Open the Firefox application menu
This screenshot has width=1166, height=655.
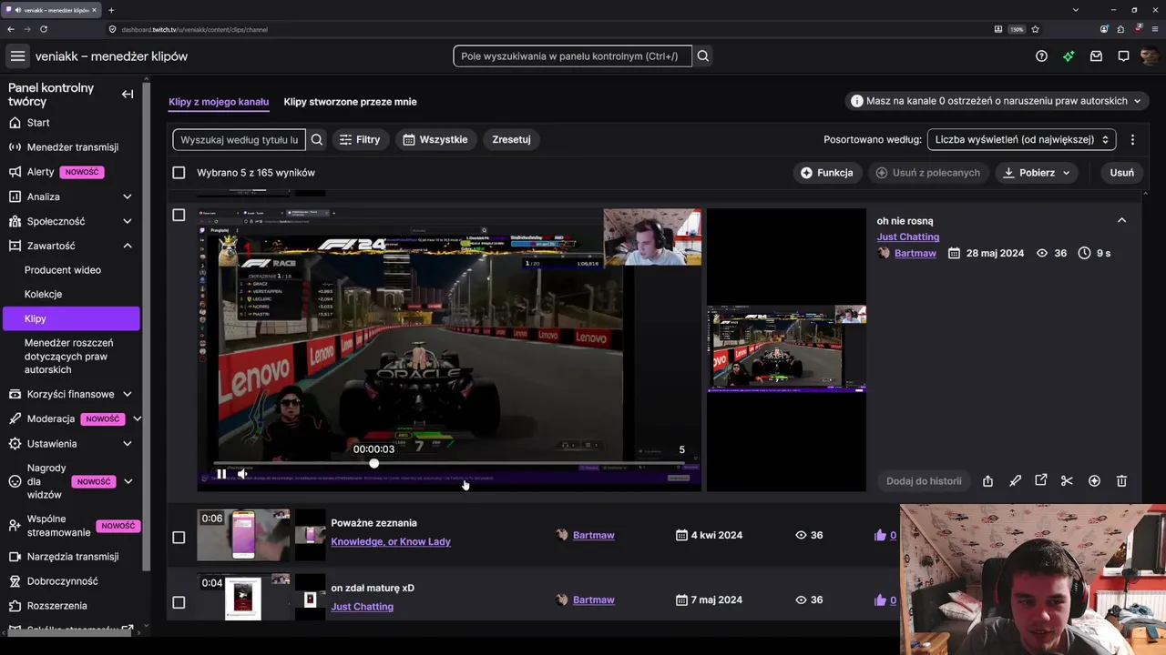tap(1155, 29)
